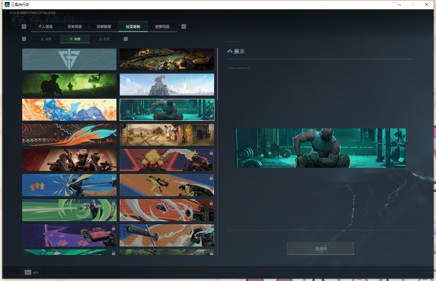Screen dimensions: 436x281
Task: Click lock icon on yellow-drone namecard
Action: 211,178
